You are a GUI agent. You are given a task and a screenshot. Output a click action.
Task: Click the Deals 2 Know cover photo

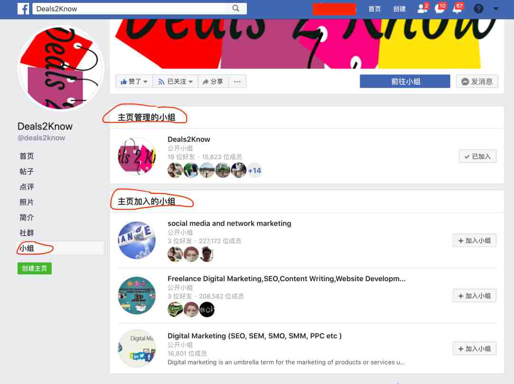(307, 44)
